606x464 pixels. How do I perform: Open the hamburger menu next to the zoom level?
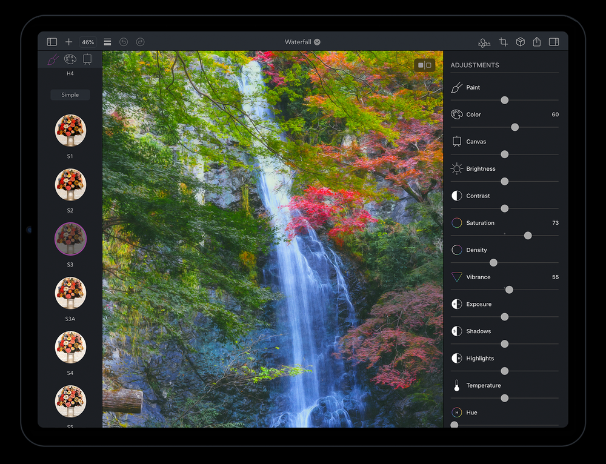pyautogui.click(x=107, y=42)
